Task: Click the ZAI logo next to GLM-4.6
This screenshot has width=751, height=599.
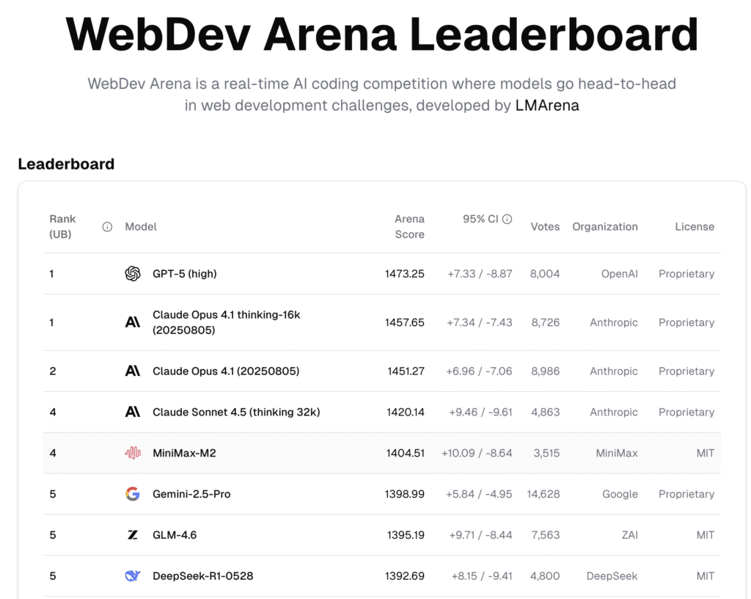Action: point(133,535)
